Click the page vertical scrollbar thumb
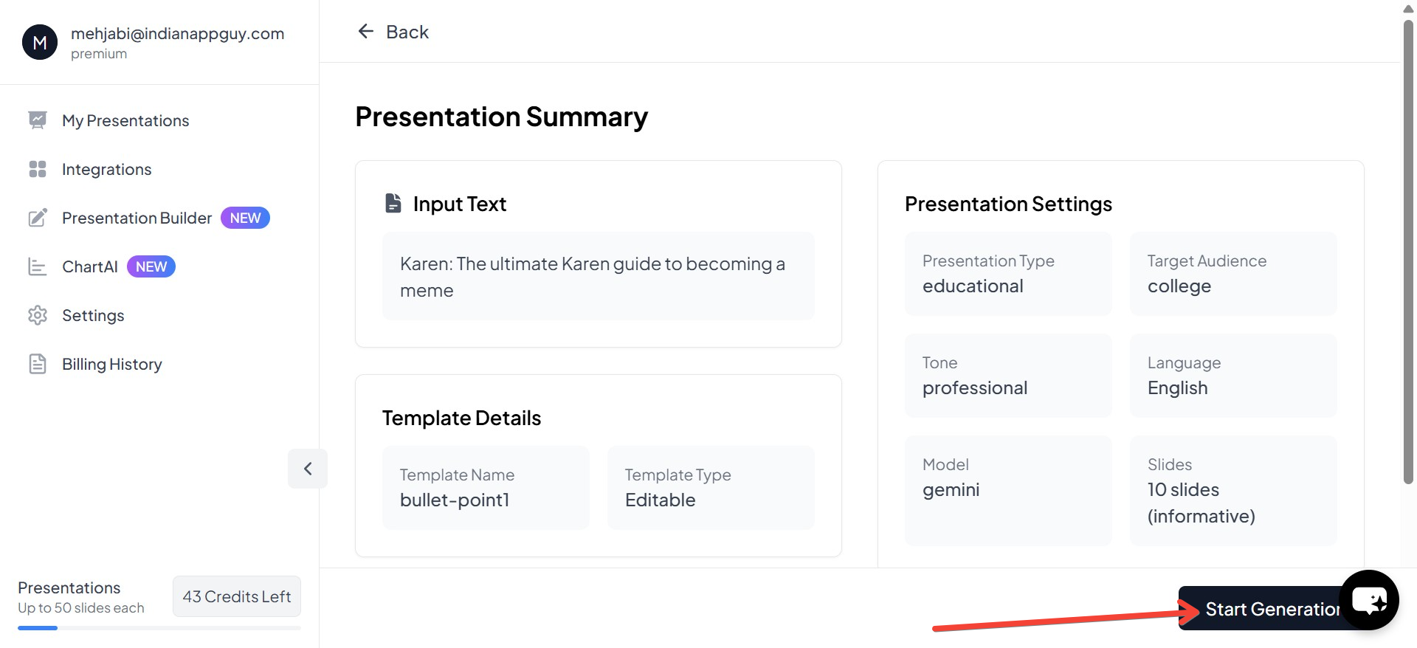1417x648 pixels. 1408,251
